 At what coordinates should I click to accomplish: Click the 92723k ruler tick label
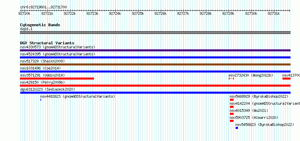92,13
